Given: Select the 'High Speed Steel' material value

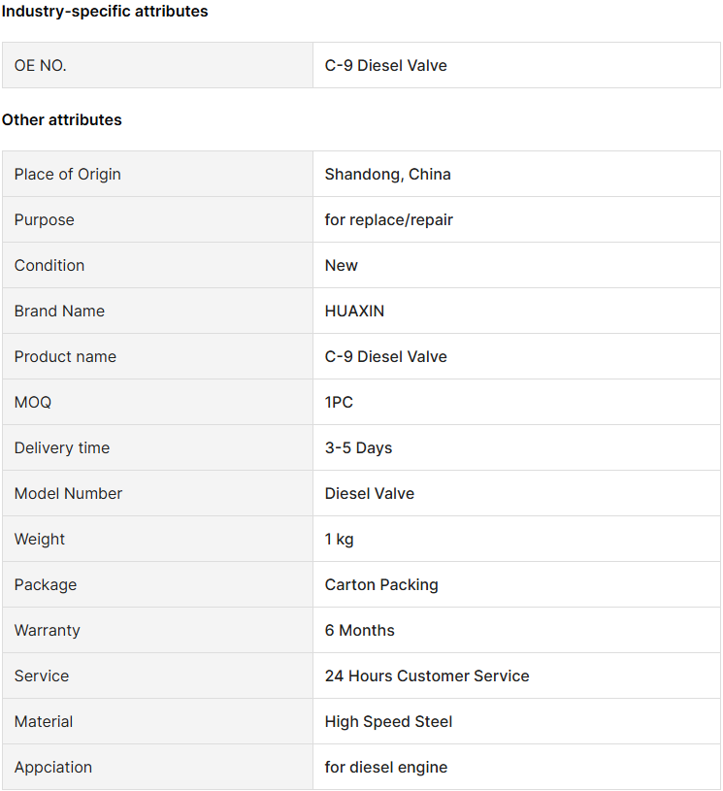Looking at the screenshot, I should [x=388, y=721].
